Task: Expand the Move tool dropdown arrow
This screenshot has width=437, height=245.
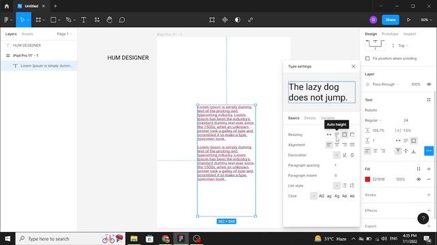Action: pos(29,20)
